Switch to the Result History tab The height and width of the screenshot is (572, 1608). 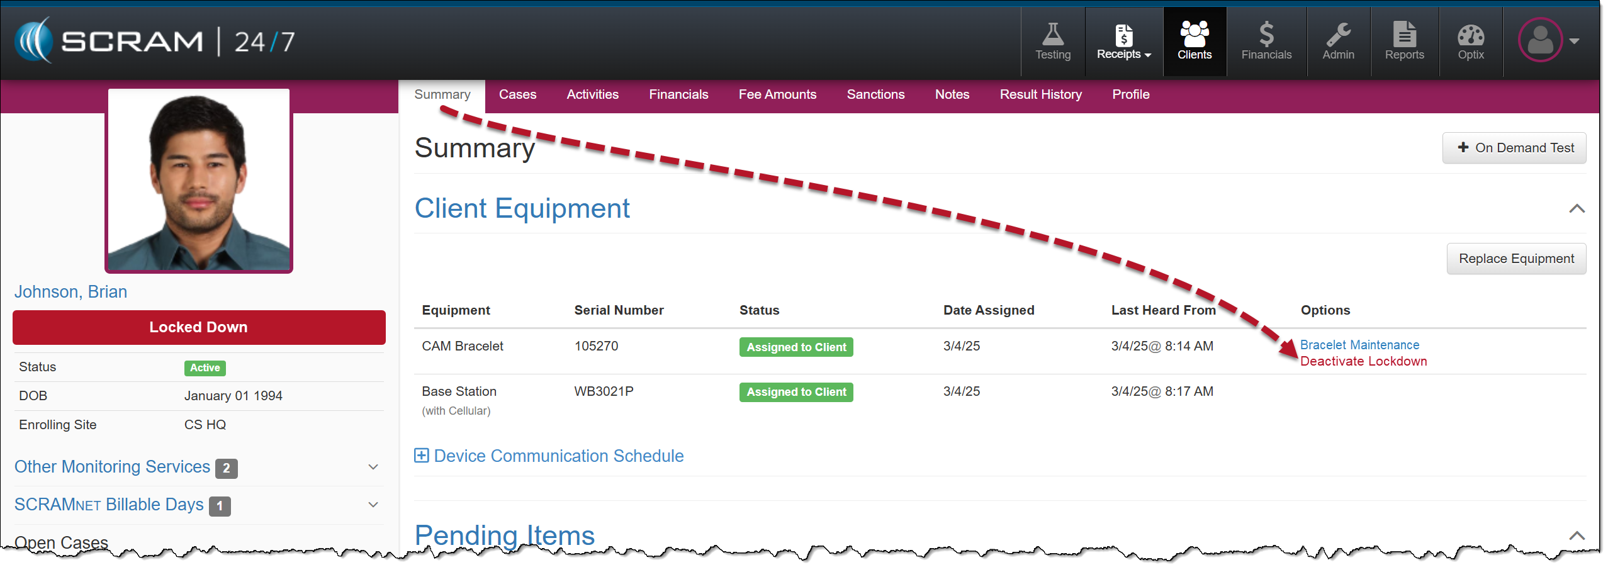(x=1040, y=94)
